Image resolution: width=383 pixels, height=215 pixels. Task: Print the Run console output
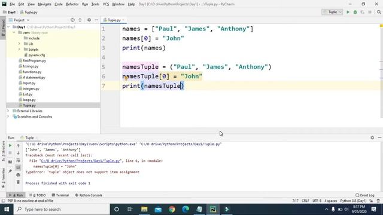point(18,175)
